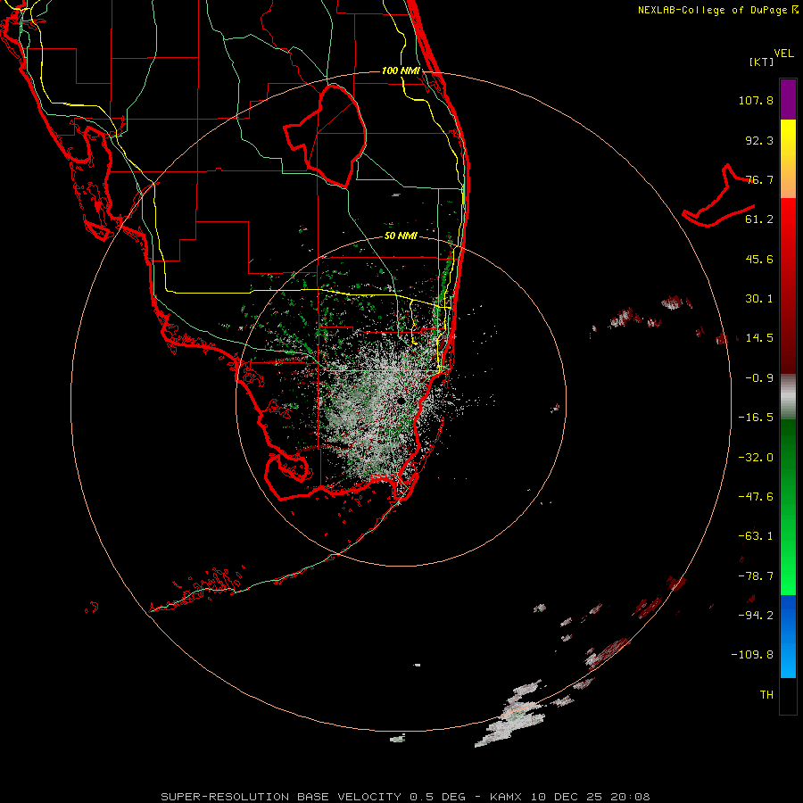
Task: Click the -78.7 velocity scale value
Action: (756, 576)
